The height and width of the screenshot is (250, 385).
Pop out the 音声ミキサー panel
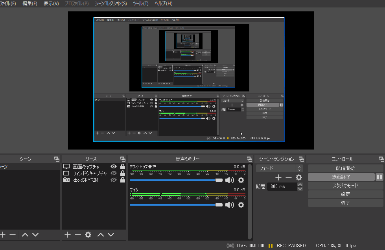(249, 159)
